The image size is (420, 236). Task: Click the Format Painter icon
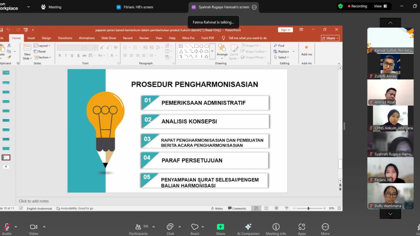tap(10, 57)
